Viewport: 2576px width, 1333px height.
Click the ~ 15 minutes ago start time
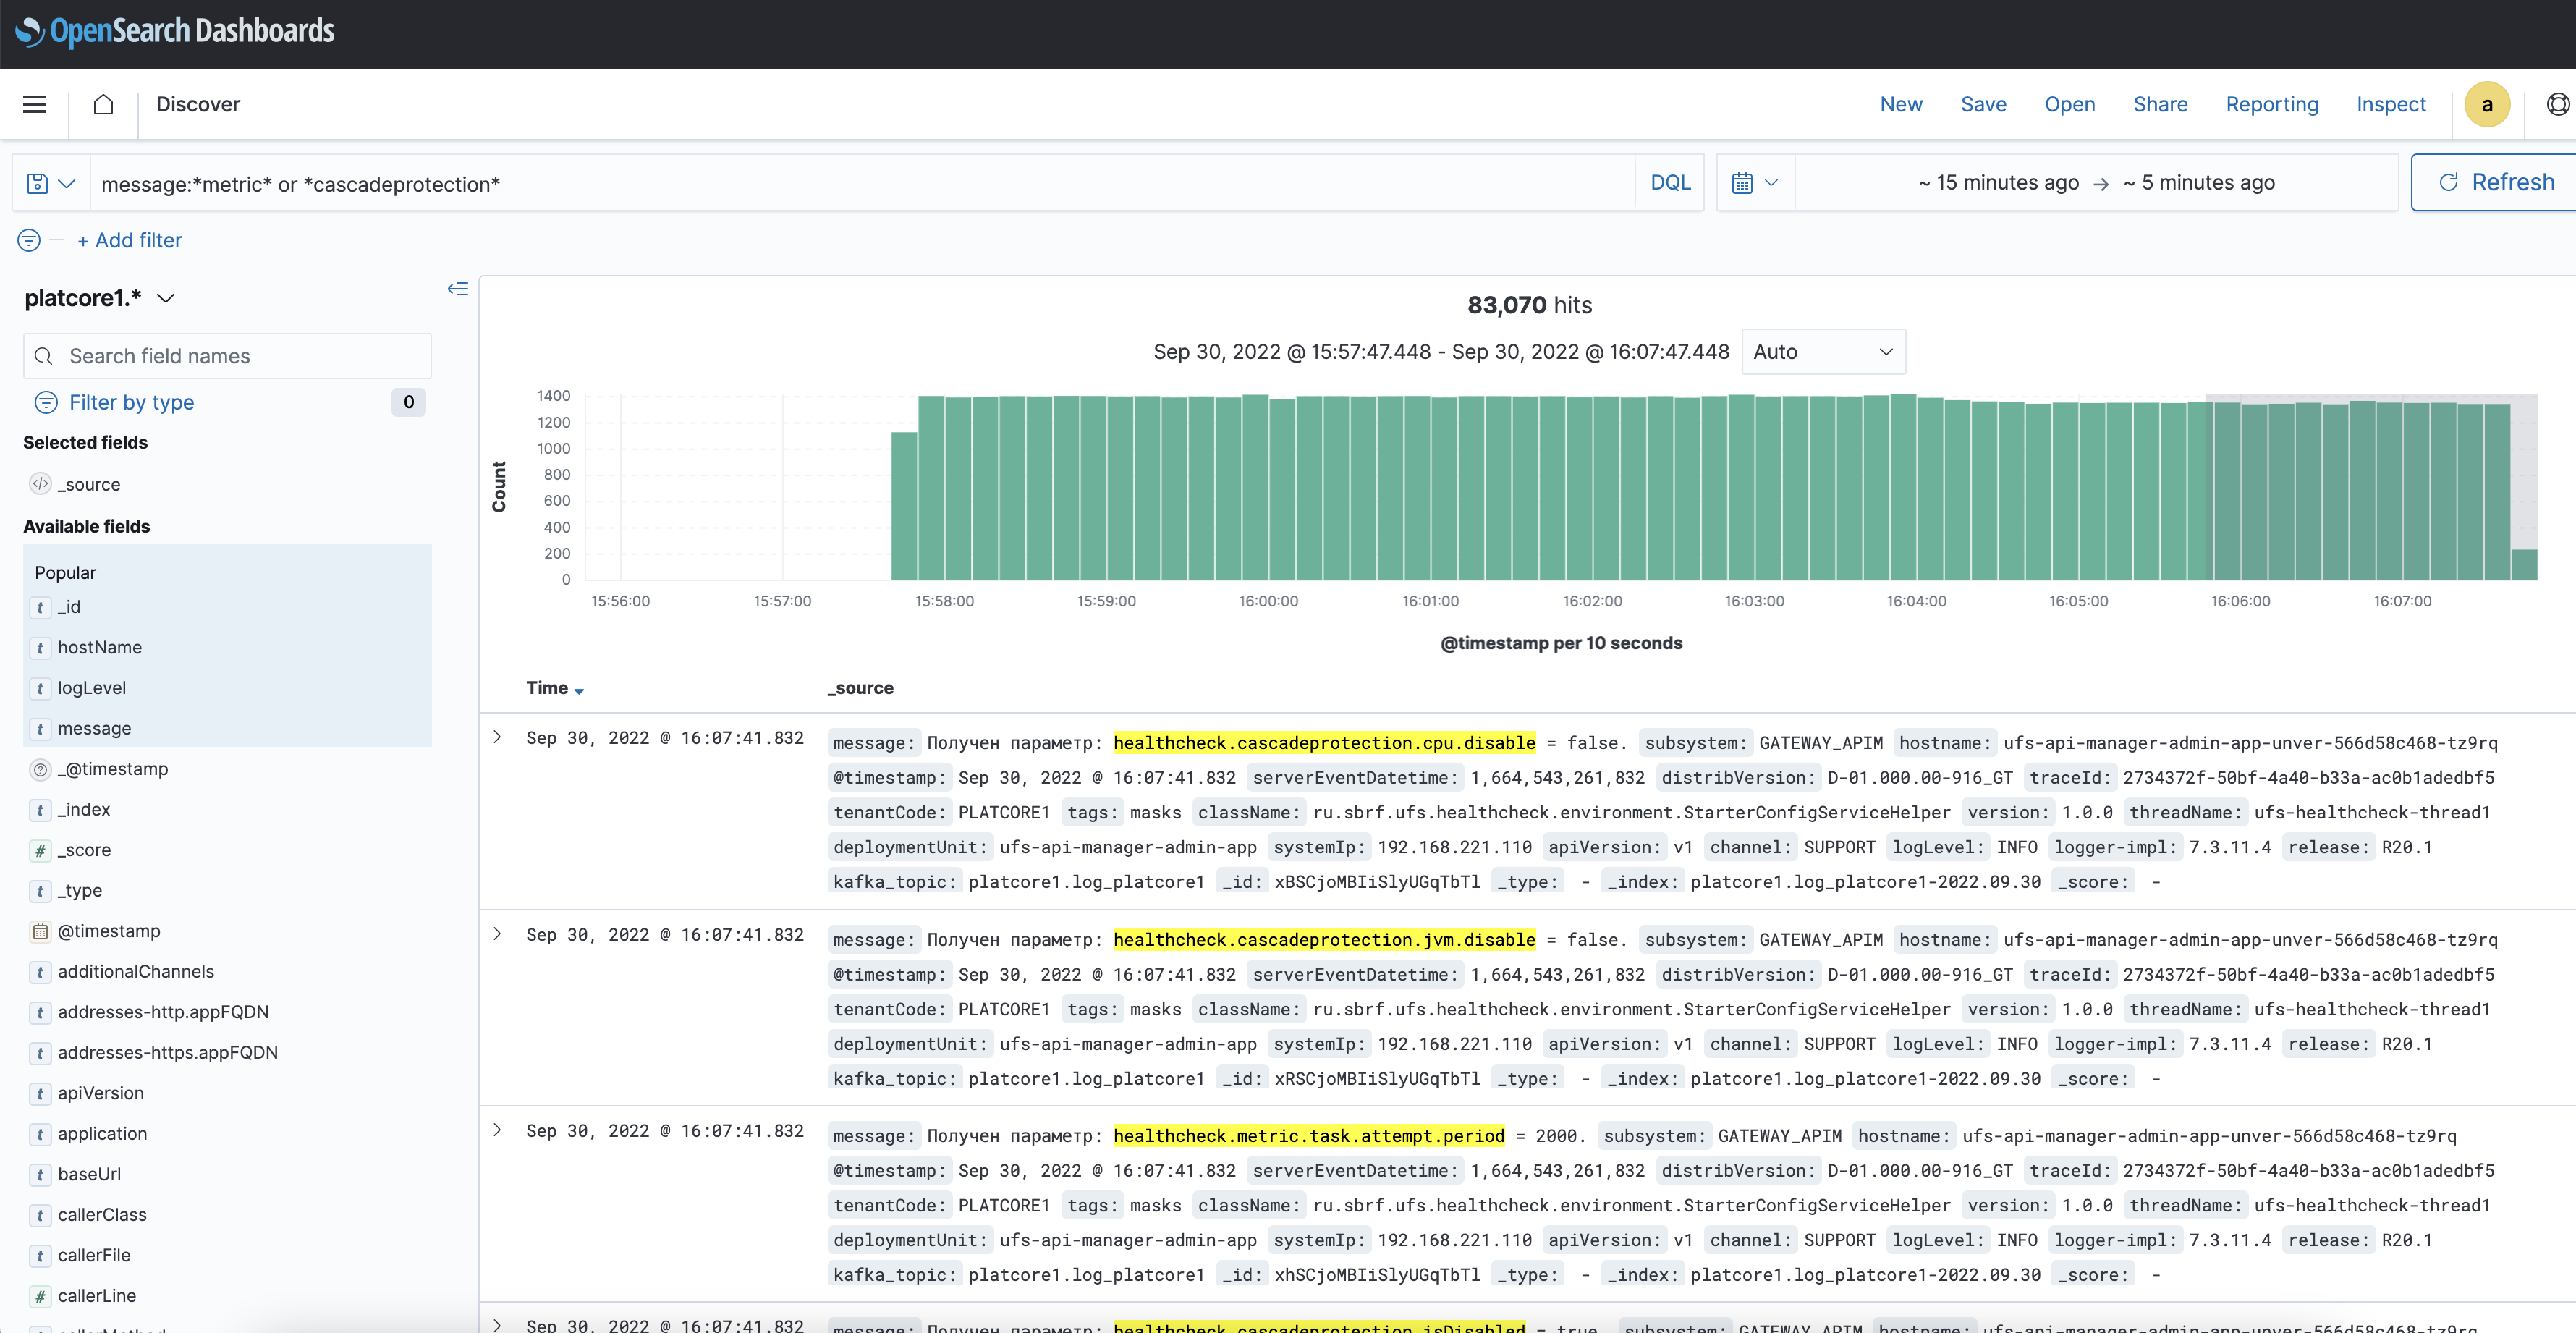click(1998, 183)
